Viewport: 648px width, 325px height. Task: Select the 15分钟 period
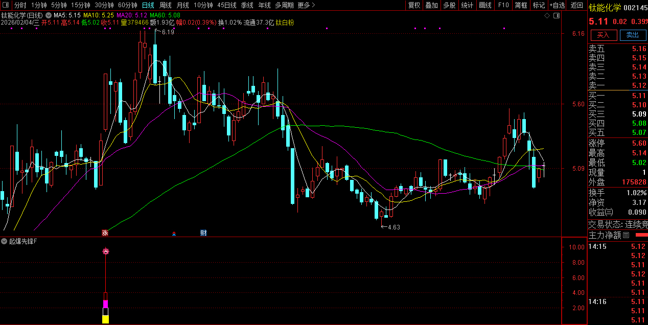coord(81,5)
